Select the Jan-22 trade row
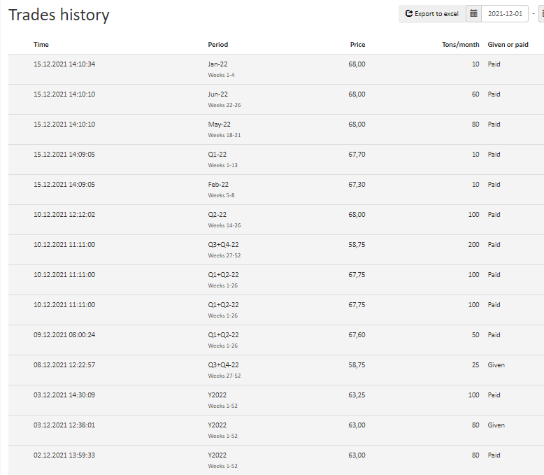This screenshot has height=475, width=544. click(276, 69)
